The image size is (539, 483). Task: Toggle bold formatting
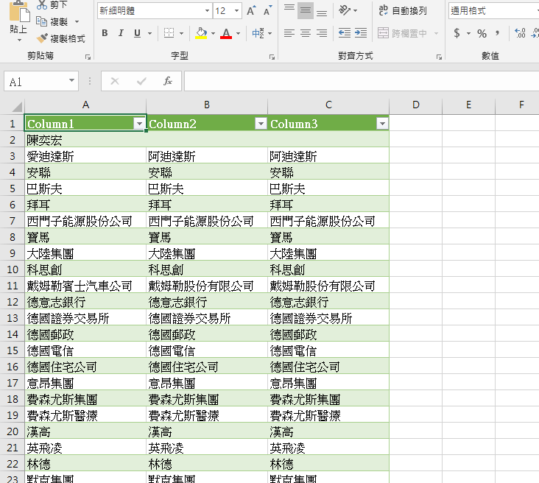click(x=105, y=33)
